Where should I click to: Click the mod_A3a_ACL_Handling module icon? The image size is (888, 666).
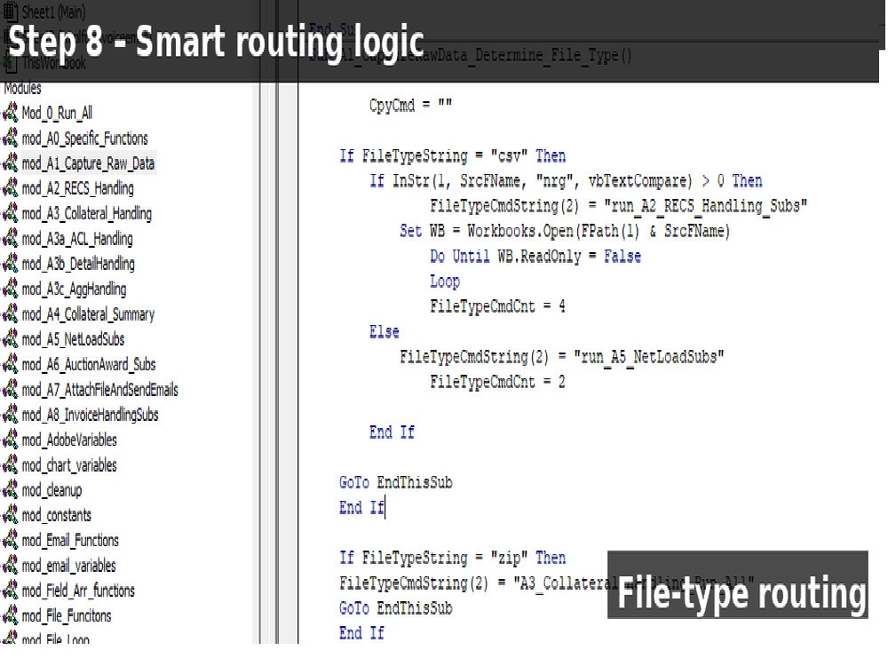10,239
